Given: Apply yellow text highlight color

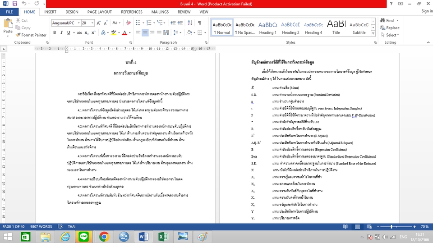Looking at the screenshot, I should [x=114, y=32].
